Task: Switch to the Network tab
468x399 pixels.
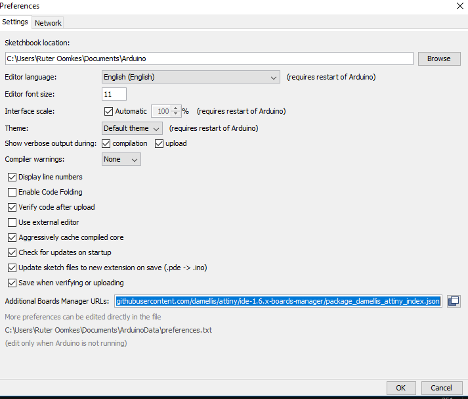Action: pyautogui.click(x=48, y=23)
